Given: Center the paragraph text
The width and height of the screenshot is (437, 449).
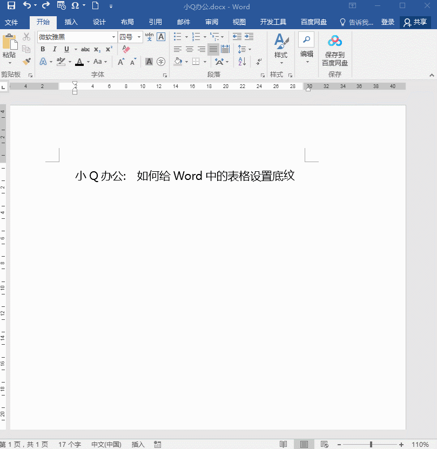Looking at the screenshot, I should (190, 49).
